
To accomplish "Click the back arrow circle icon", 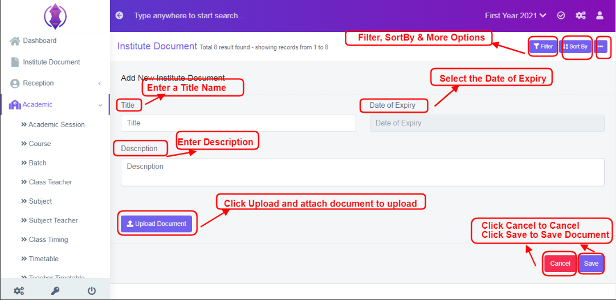I will (120, 16).
